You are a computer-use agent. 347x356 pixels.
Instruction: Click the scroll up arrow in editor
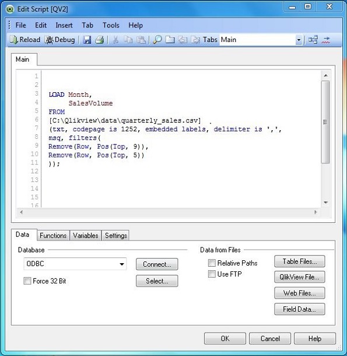(x=325, y=75)
